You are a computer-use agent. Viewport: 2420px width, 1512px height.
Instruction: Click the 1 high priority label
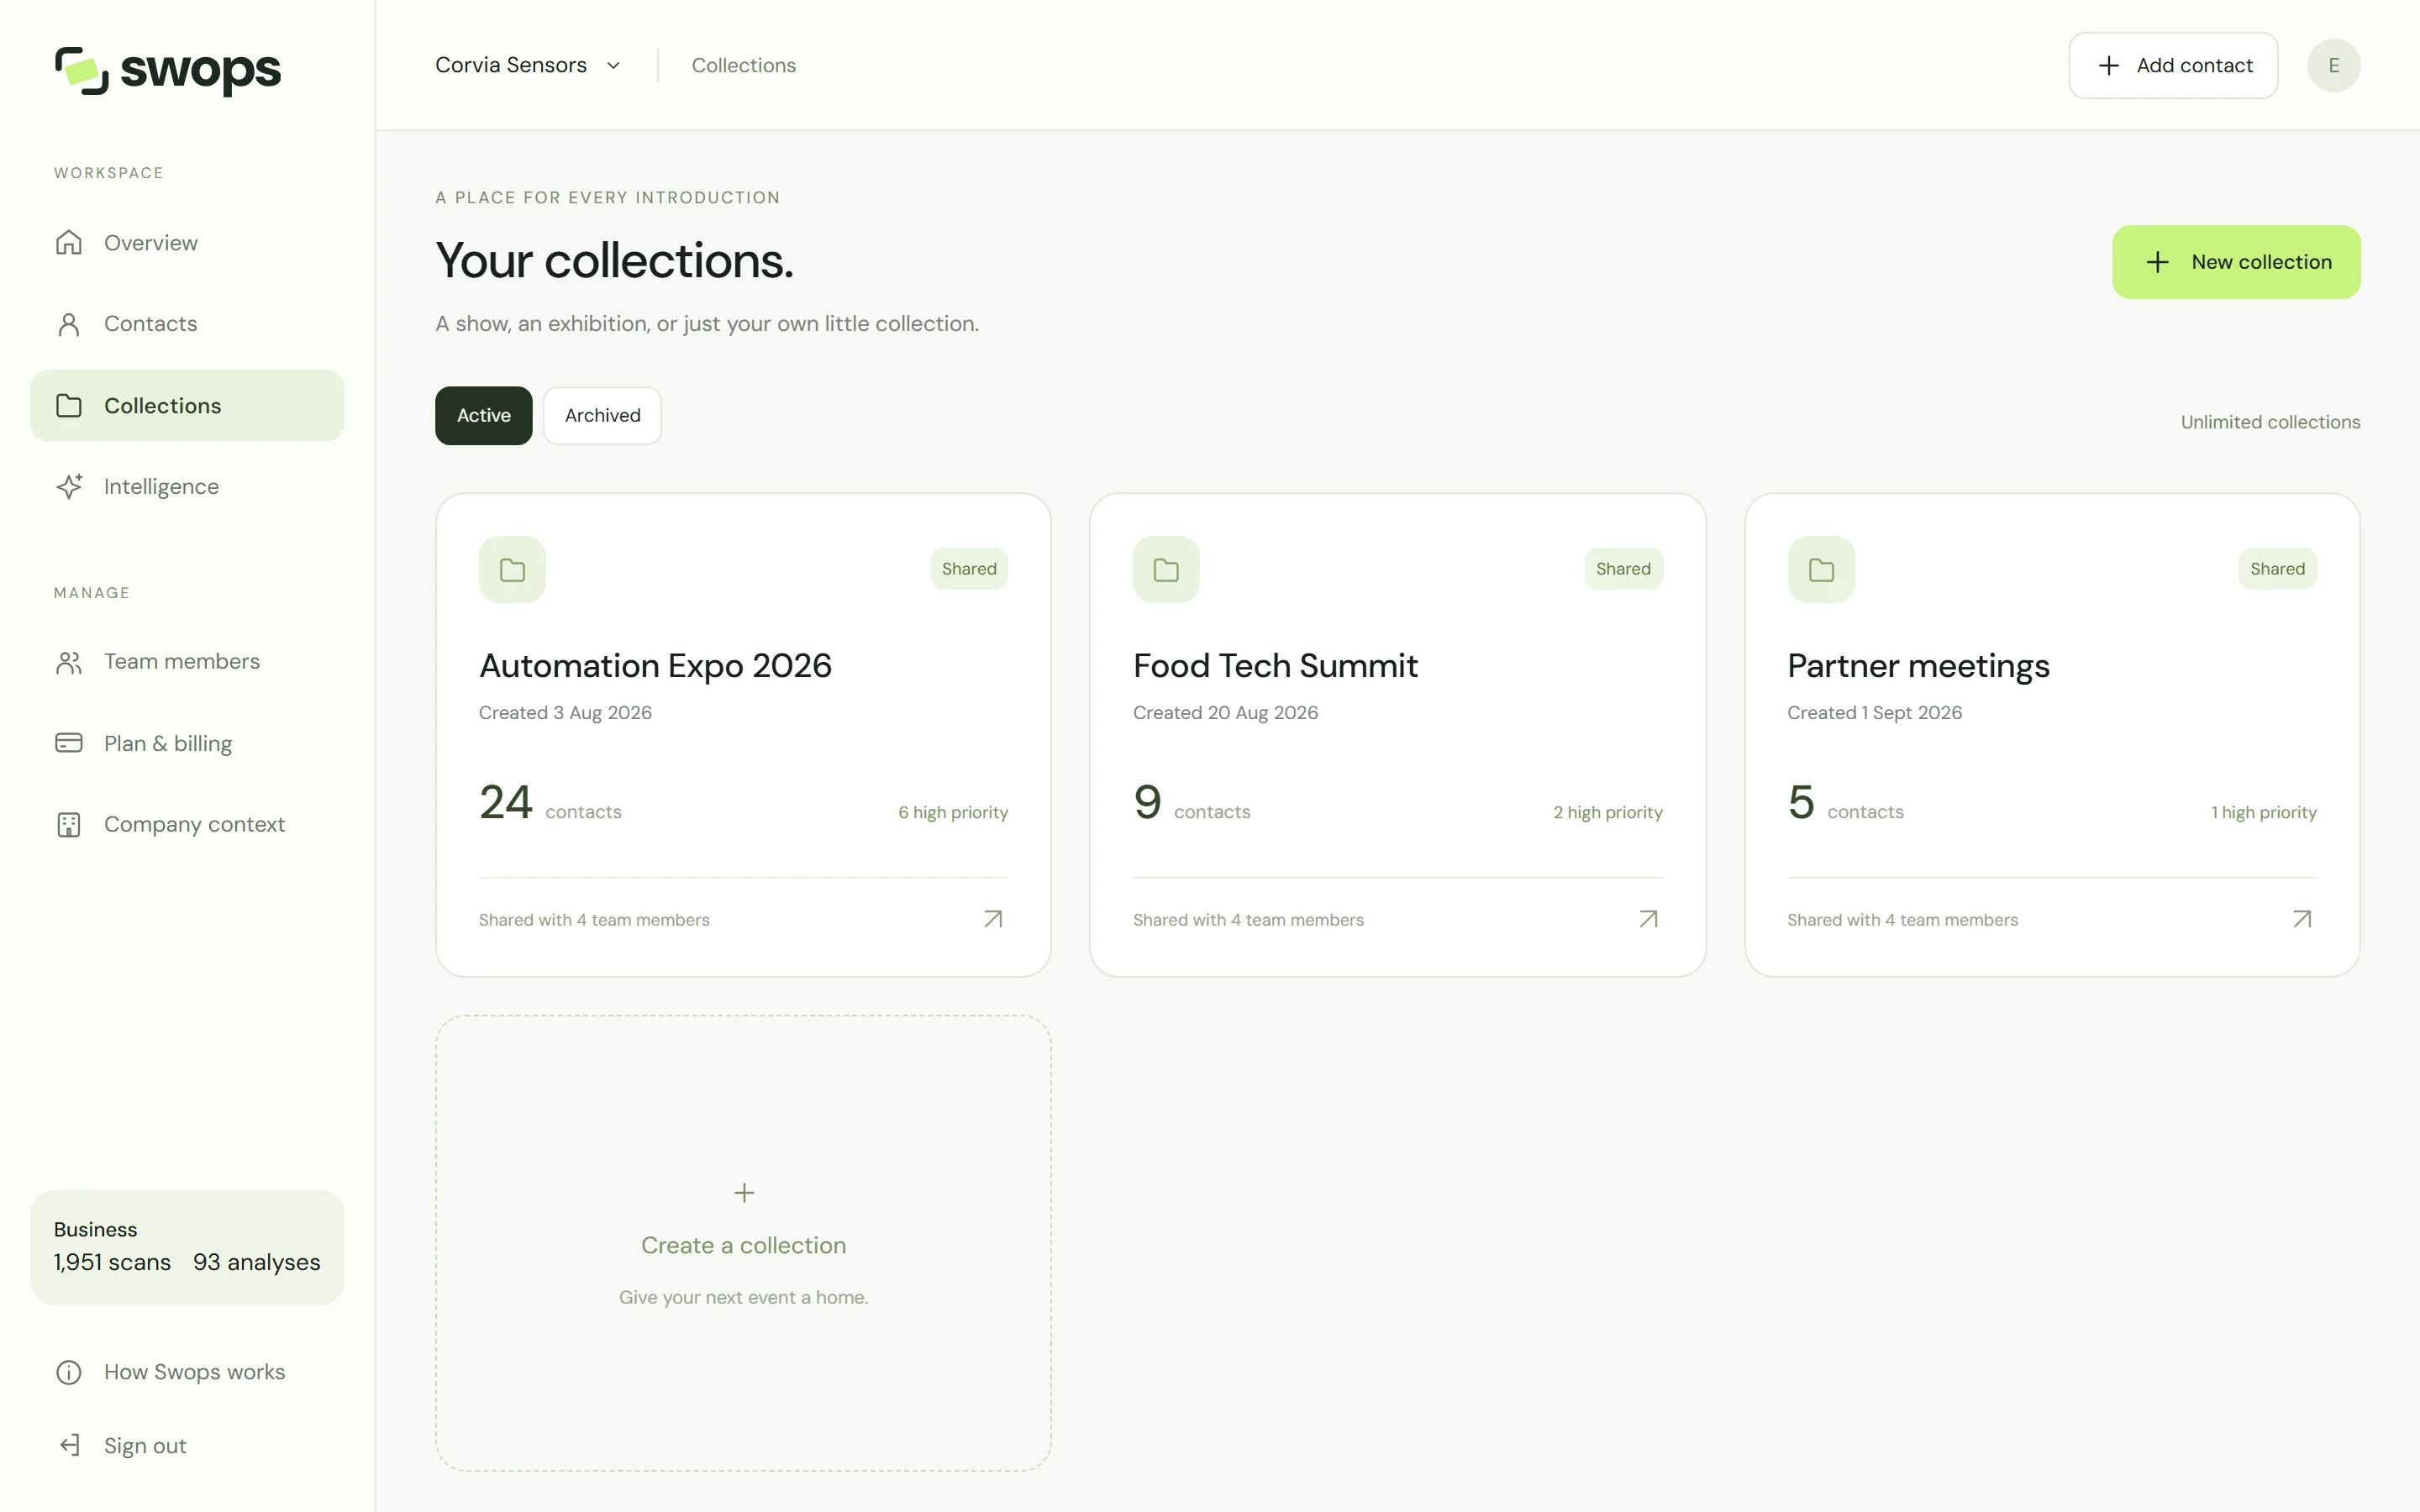point(2264,812)
